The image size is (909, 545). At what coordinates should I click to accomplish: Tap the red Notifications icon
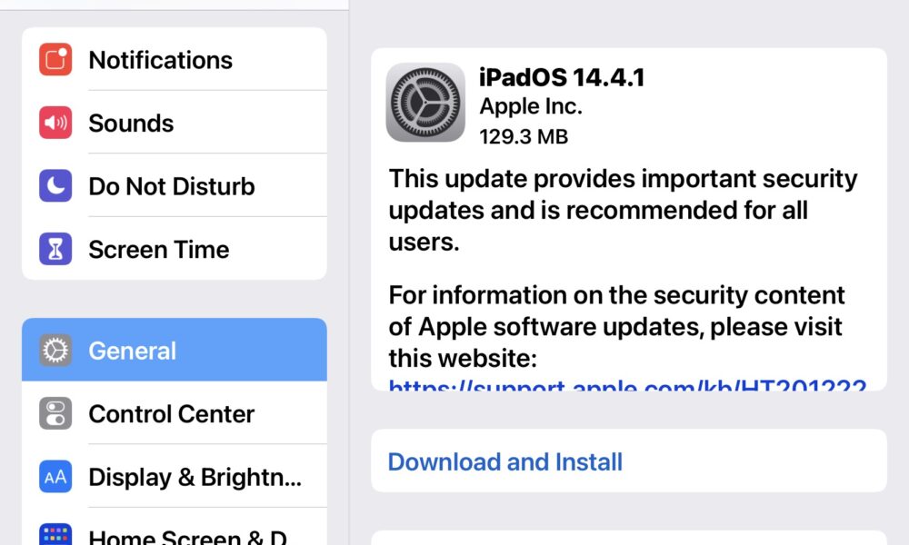point(55,59)
